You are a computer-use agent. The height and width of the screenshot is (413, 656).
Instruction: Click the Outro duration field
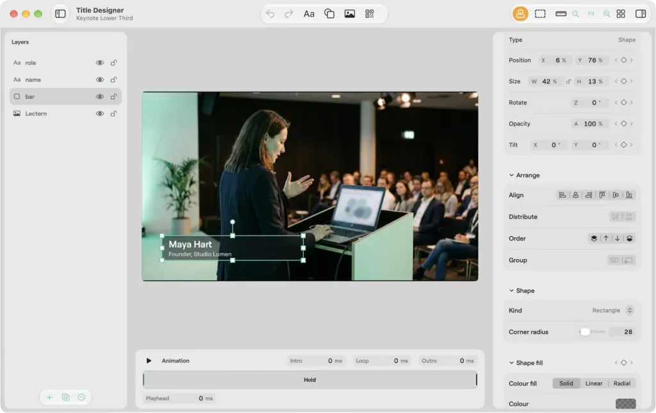pyautogui.click(x=448, y=360)
